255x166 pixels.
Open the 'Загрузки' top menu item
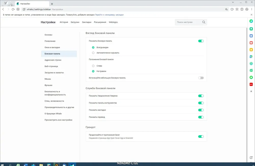75,22
